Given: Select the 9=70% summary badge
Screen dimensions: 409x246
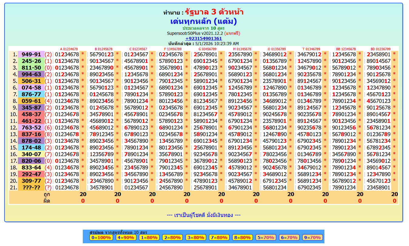Looking at the screenshot, I should click(x=313, y=238).
